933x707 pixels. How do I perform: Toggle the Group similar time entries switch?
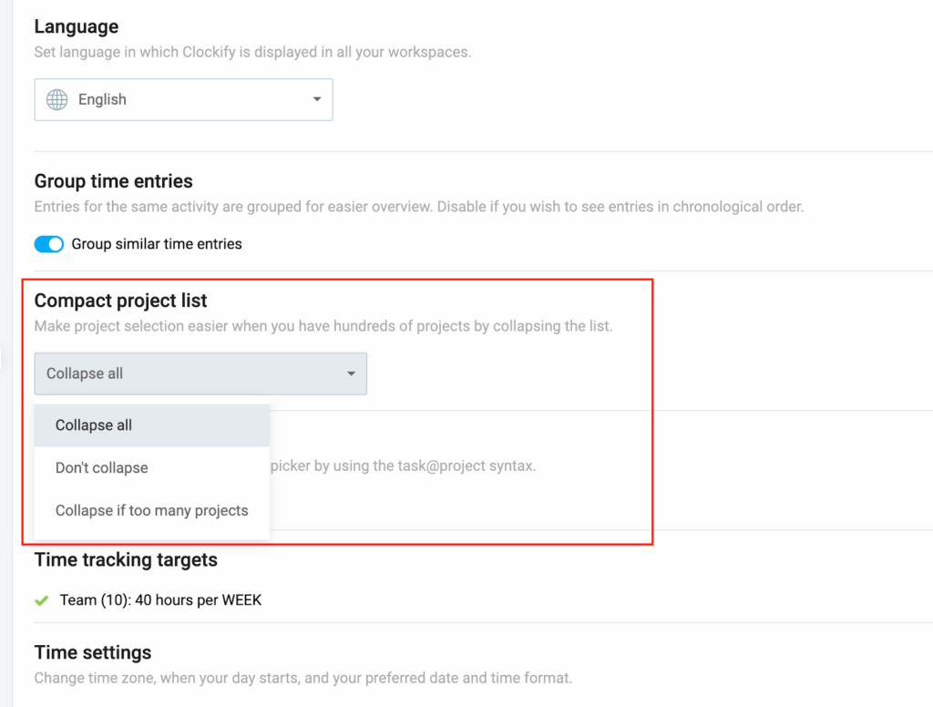49,244
